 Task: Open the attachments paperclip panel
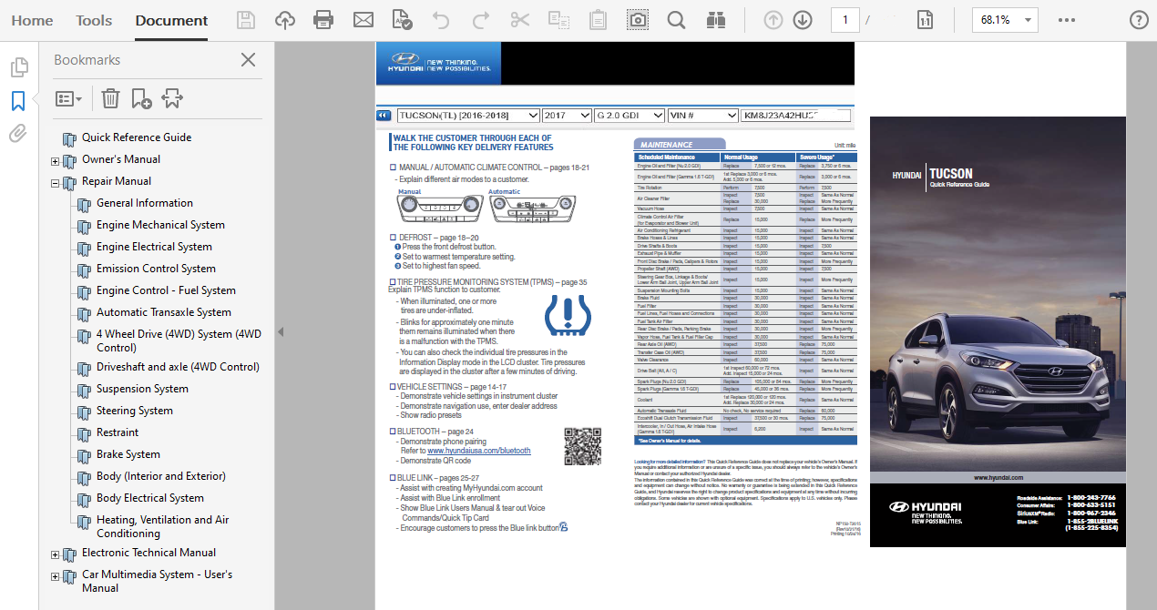(18, 134)
